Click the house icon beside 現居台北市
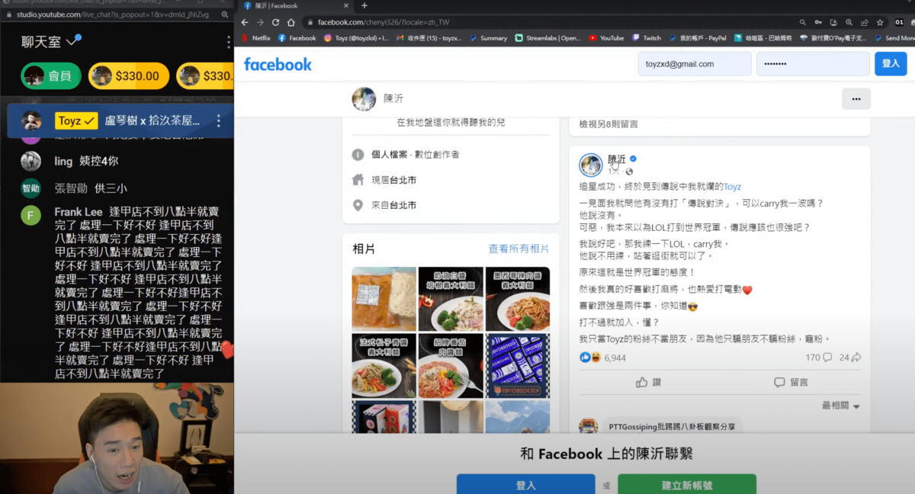 coord(358,180)
